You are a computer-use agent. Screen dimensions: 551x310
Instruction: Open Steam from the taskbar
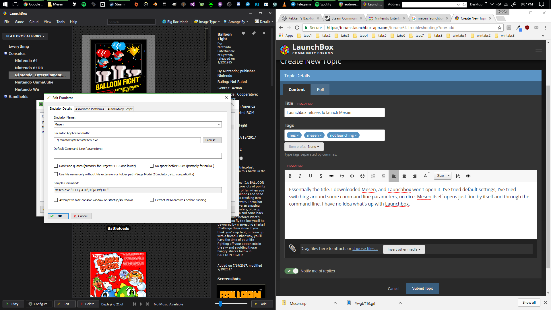point(117,4)
